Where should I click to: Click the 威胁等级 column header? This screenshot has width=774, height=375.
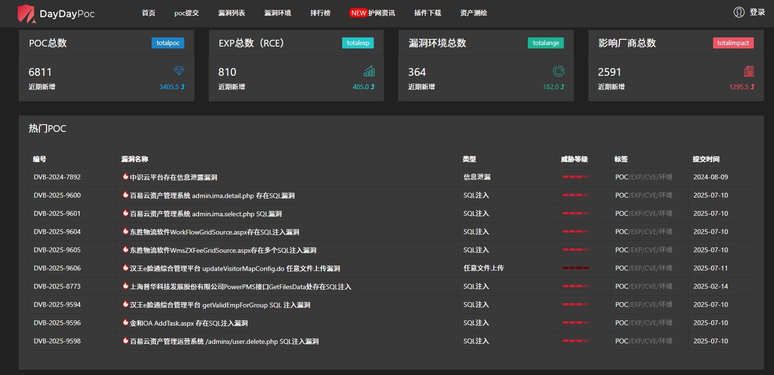[x=574, y=159]
